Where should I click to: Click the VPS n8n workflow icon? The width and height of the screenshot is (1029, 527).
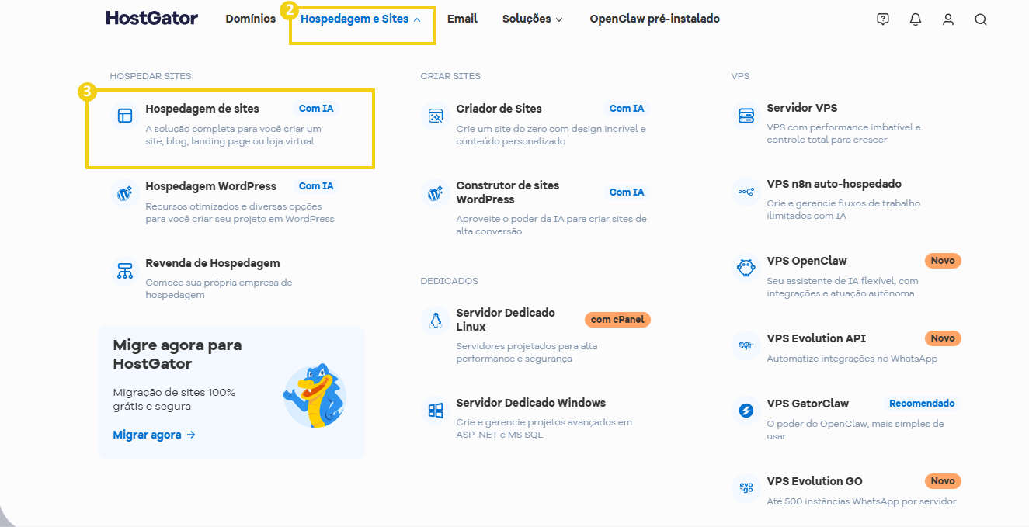(x=746, y=192)
